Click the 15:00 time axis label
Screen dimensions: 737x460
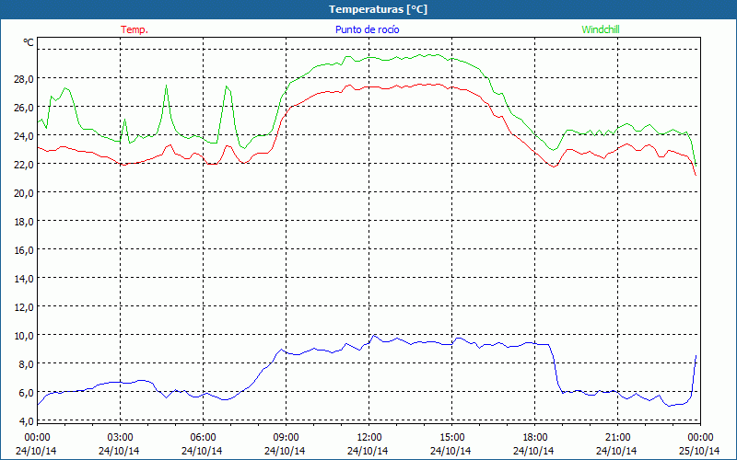point(452,438)
